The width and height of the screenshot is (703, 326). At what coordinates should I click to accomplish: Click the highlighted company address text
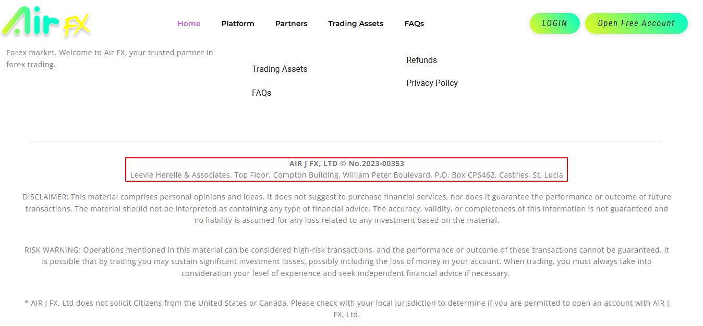[347, 175]
